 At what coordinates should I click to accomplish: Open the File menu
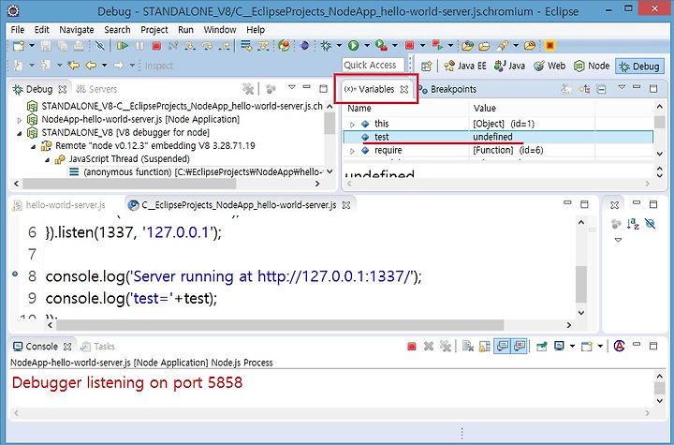18,30
